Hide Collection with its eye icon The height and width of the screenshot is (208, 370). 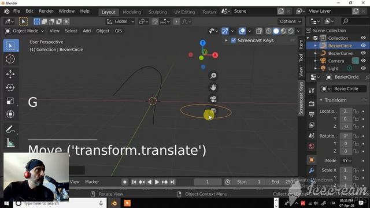(x=363, y=38)
